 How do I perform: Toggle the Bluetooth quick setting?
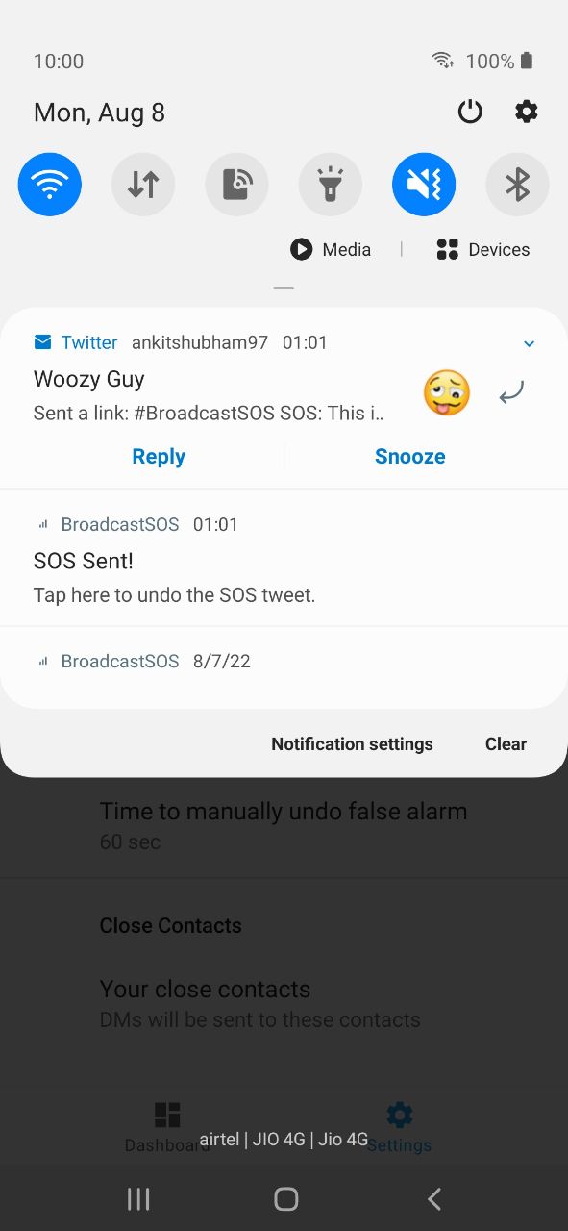[517, 184]
